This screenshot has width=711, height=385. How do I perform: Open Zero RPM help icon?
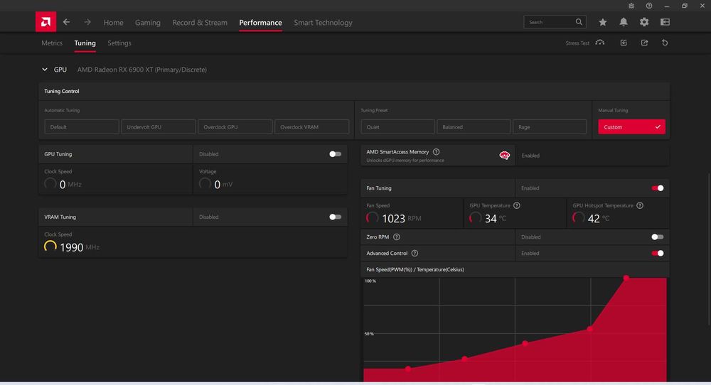point(397,237)
